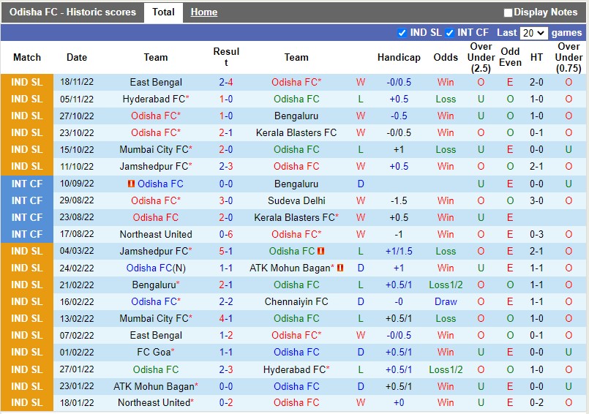Switch to the Total tab
Viewport: 589px width, 414px height.
pyautogui.click(x=163, y=12)
